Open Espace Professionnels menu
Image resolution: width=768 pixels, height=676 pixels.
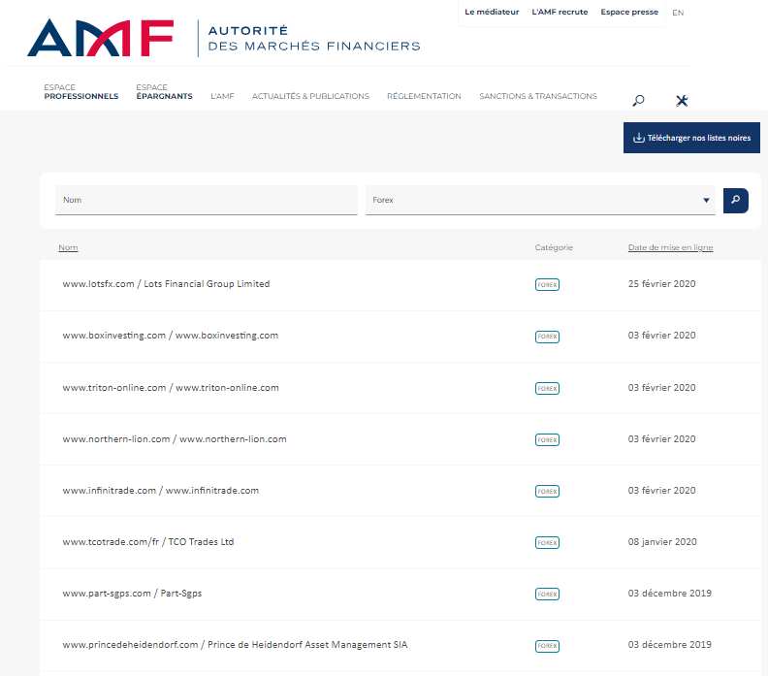coord(80,92)
